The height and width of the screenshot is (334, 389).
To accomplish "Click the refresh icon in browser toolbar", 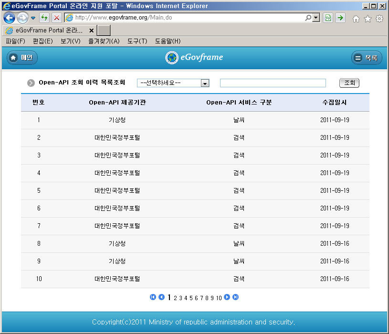I will 44,18.
